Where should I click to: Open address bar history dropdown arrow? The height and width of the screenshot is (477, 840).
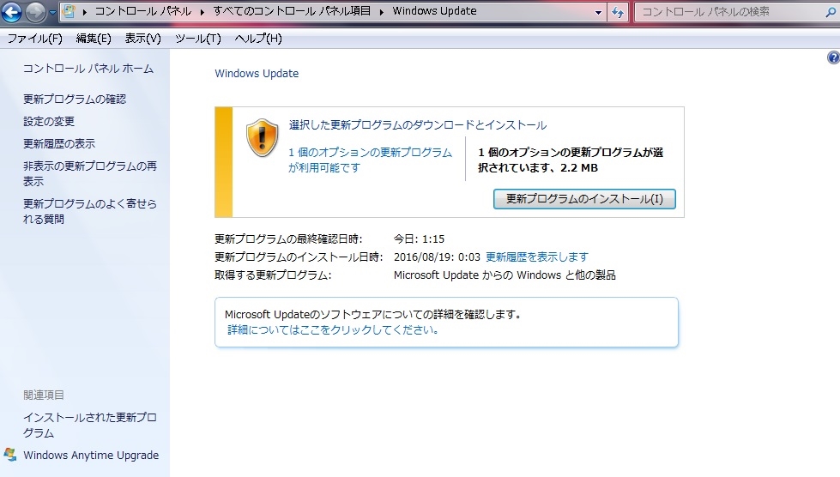coord(598,12)
